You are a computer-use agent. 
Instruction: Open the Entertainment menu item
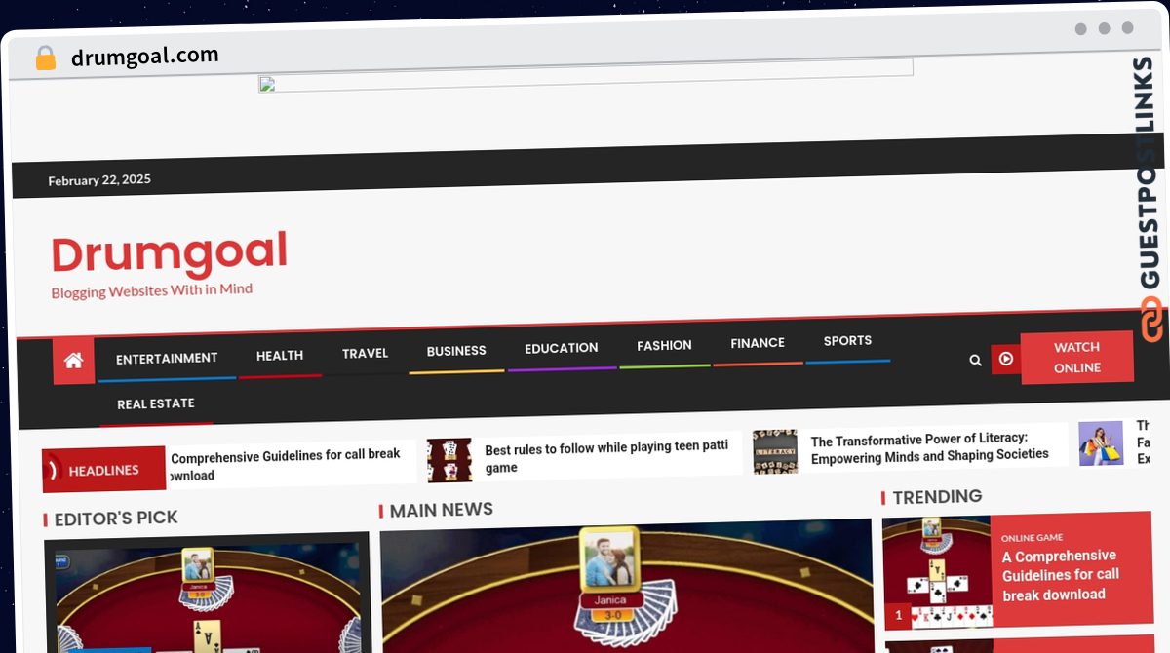(x=167, y=358)
